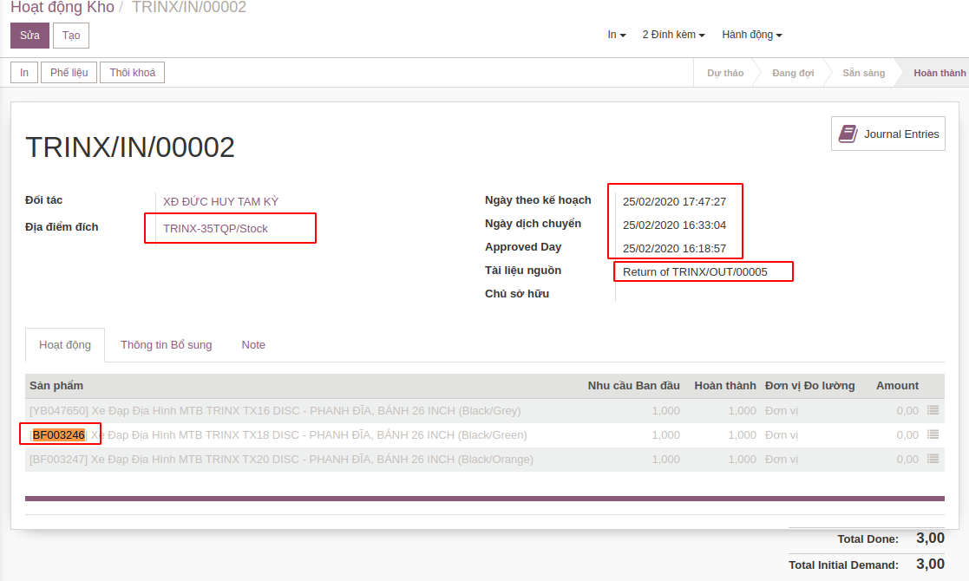Switch to the Hoạt động tab
The image size is (969, 581).
65,344
